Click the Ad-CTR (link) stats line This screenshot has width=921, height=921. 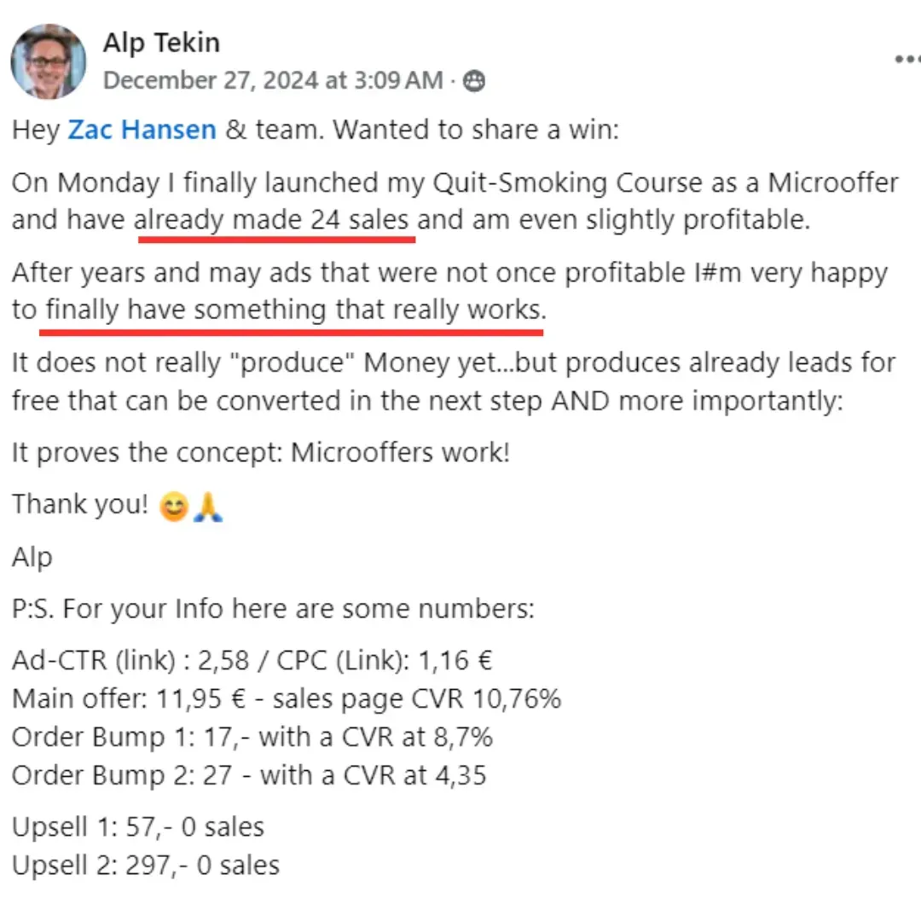pyautogui.click(x=252, y=661)
